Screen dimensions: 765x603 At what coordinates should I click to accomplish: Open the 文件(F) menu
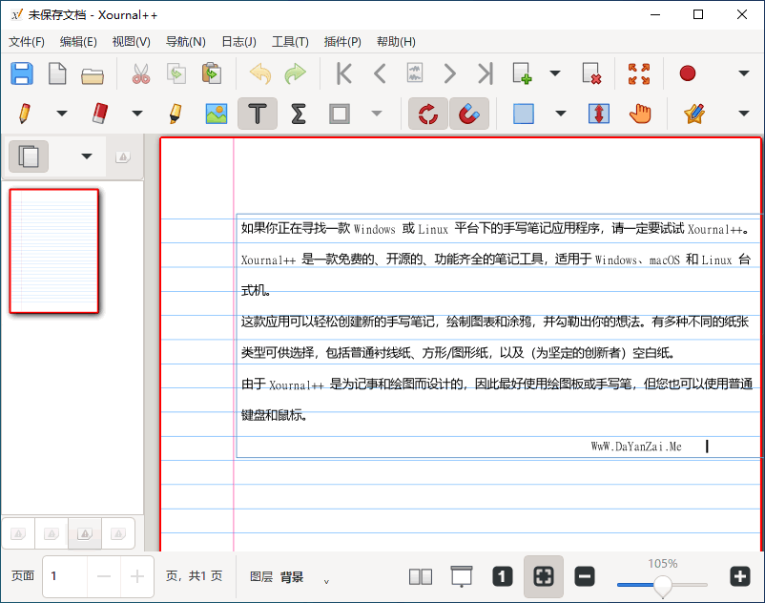[x=27, y=41]
